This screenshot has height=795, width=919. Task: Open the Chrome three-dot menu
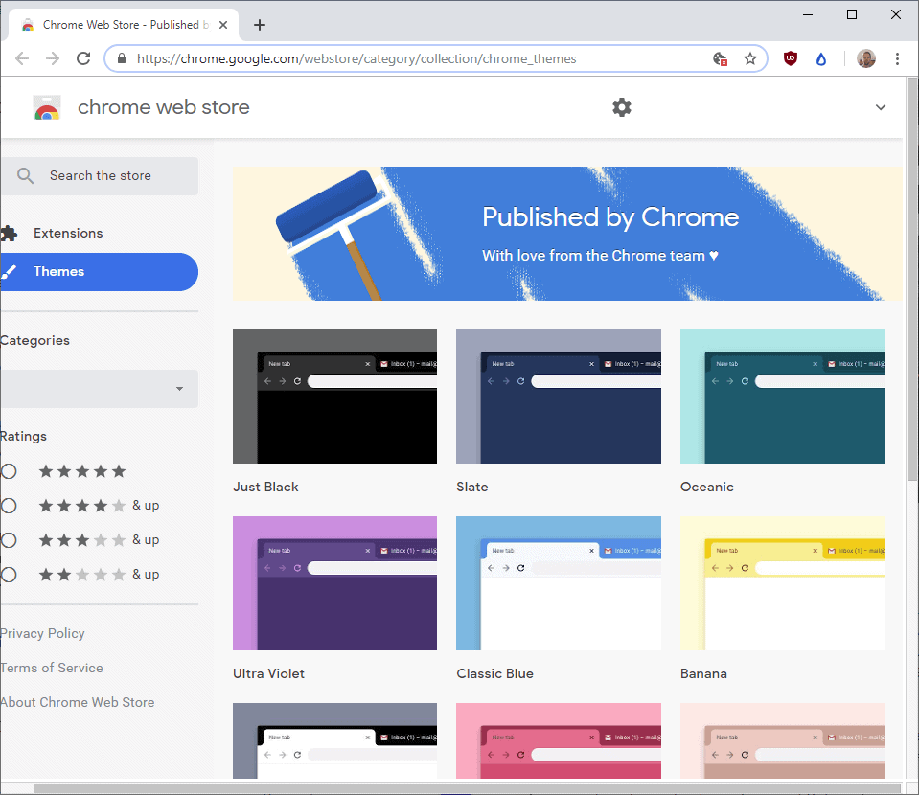(897, 58)
